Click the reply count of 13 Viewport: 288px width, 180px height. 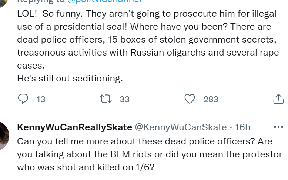point(41,99)
